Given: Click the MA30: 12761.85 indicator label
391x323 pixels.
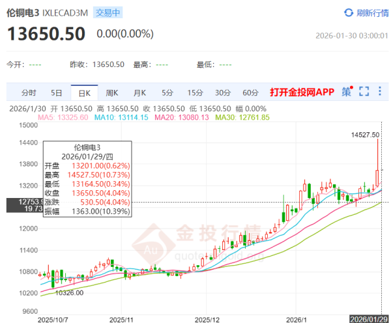Looking at the screenshot, I should pos(242,117).
